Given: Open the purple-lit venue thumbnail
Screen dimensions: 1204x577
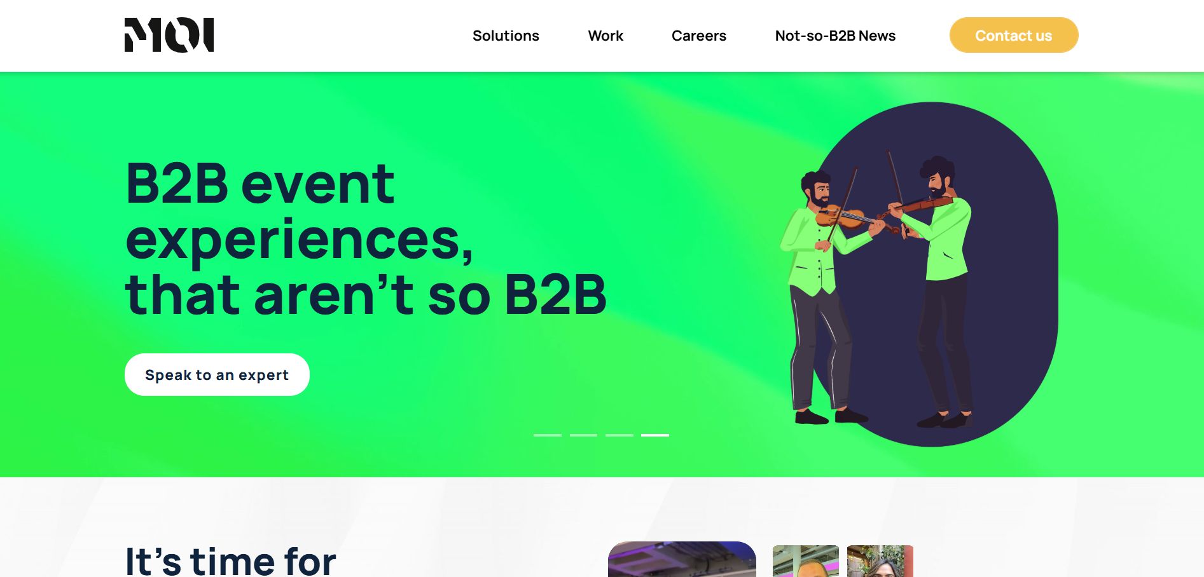Looking at the screenshot, I should coord(682,559).
